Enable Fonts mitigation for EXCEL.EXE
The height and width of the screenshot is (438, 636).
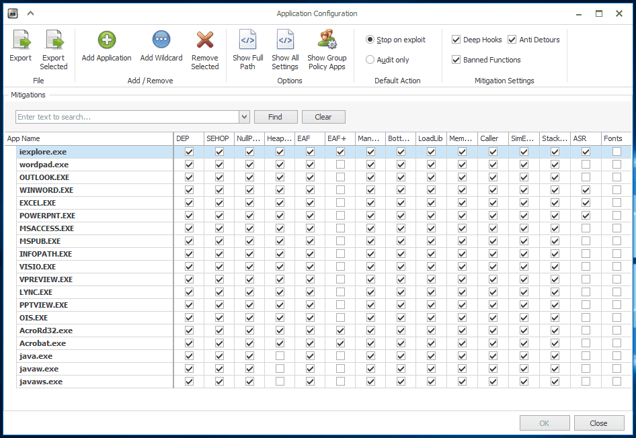(617, 203)
